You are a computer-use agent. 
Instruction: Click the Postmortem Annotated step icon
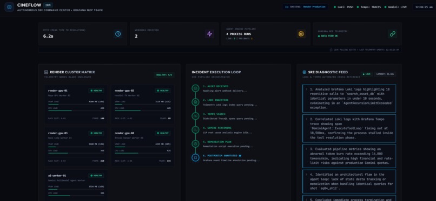195,157
